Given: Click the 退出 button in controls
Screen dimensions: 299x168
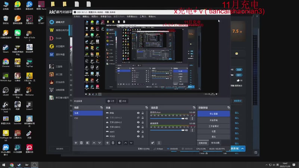Looking at the screenshot, I should point(213,137).
